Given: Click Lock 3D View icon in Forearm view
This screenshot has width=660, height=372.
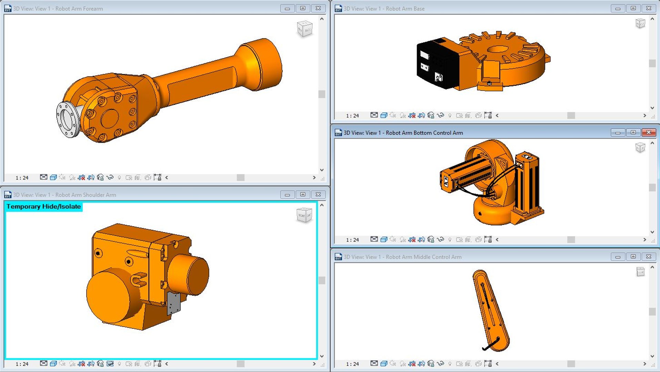Looking at the screenshot, I should tap(100, 177).
